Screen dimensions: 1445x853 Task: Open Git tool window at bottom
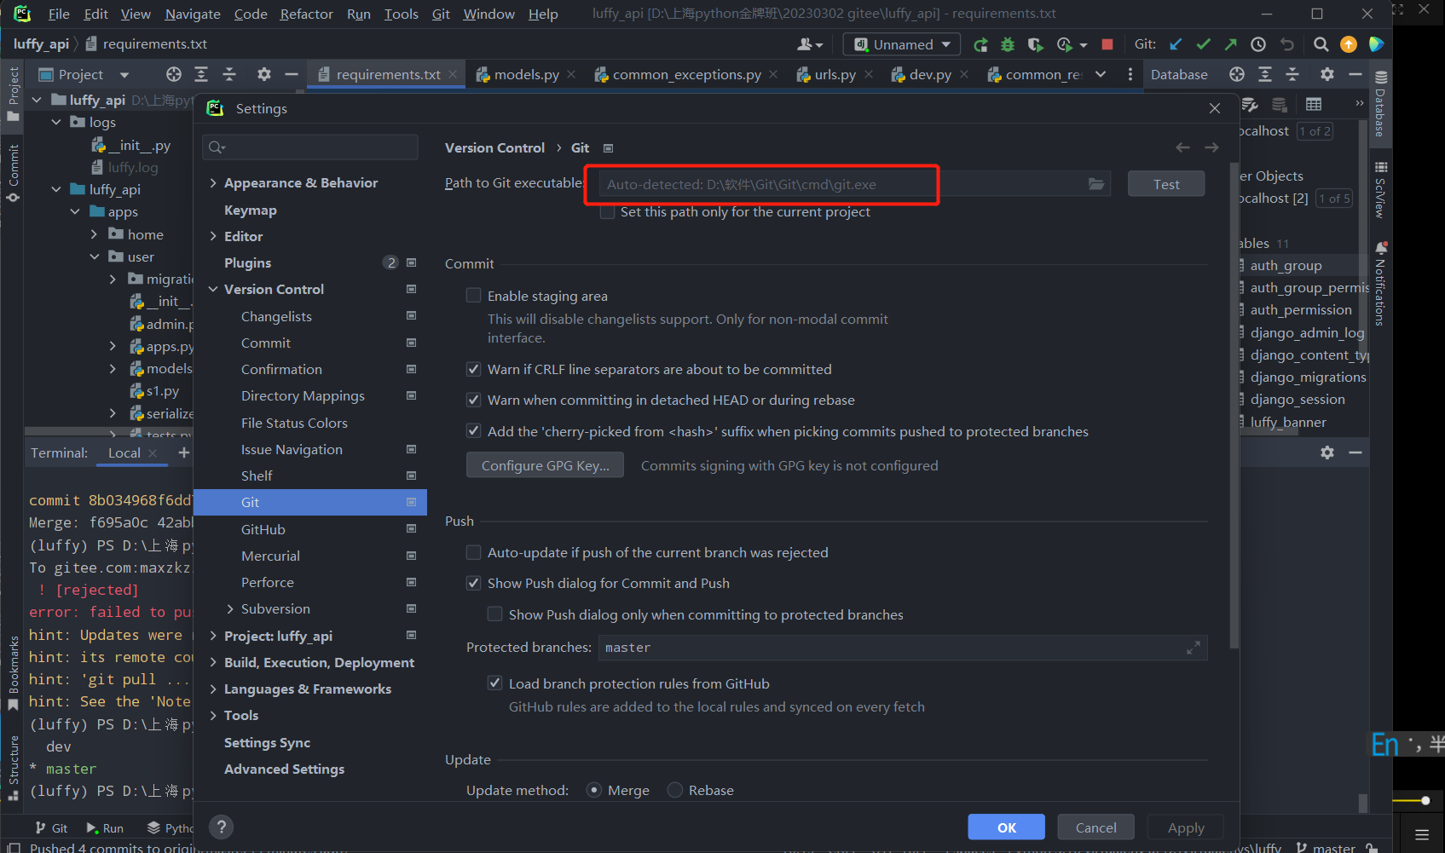(x=51, y=828)
